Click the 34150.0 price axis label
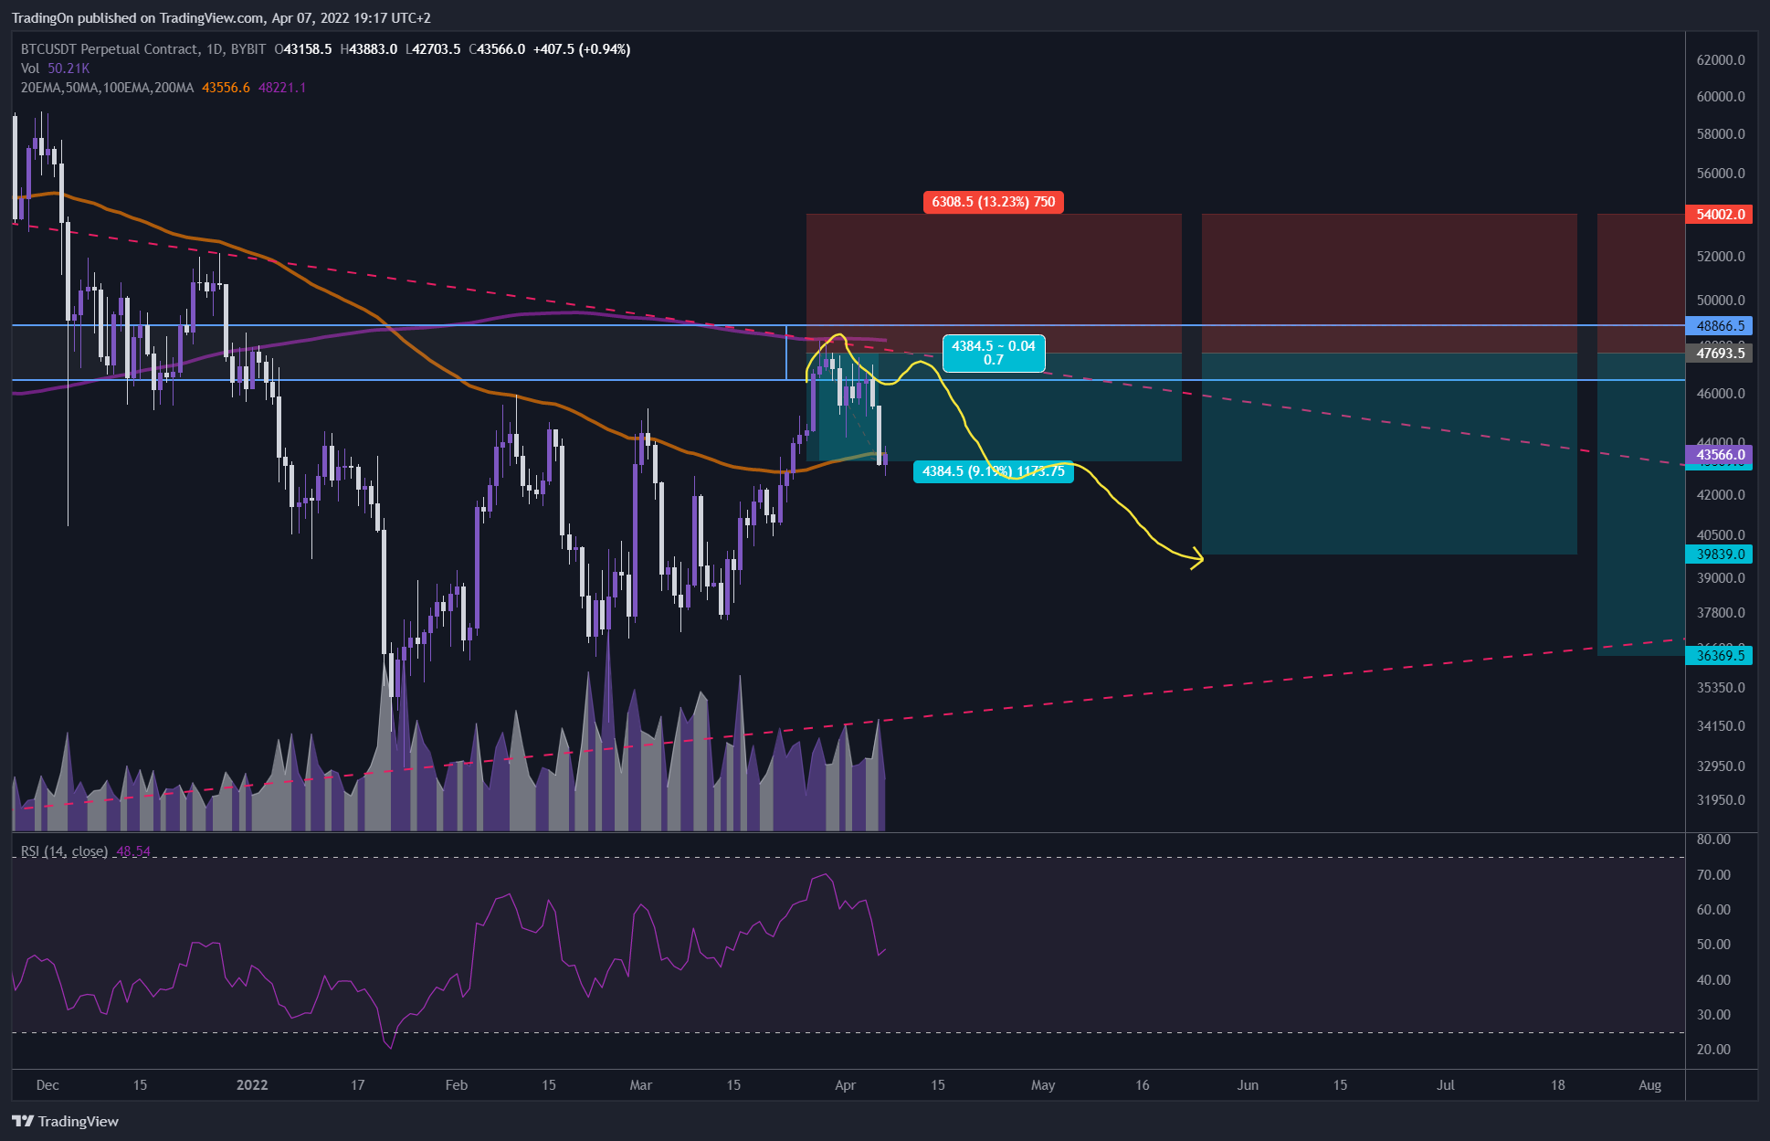Screen dimensions: 1770x1141 (x=1720, y=726)
